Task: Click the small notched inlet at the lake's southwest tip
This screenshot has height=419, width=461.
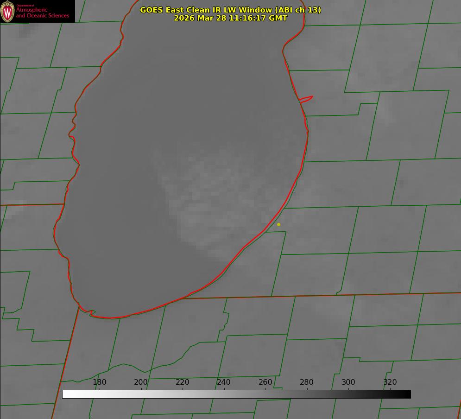Action: [x=91, y=313]
